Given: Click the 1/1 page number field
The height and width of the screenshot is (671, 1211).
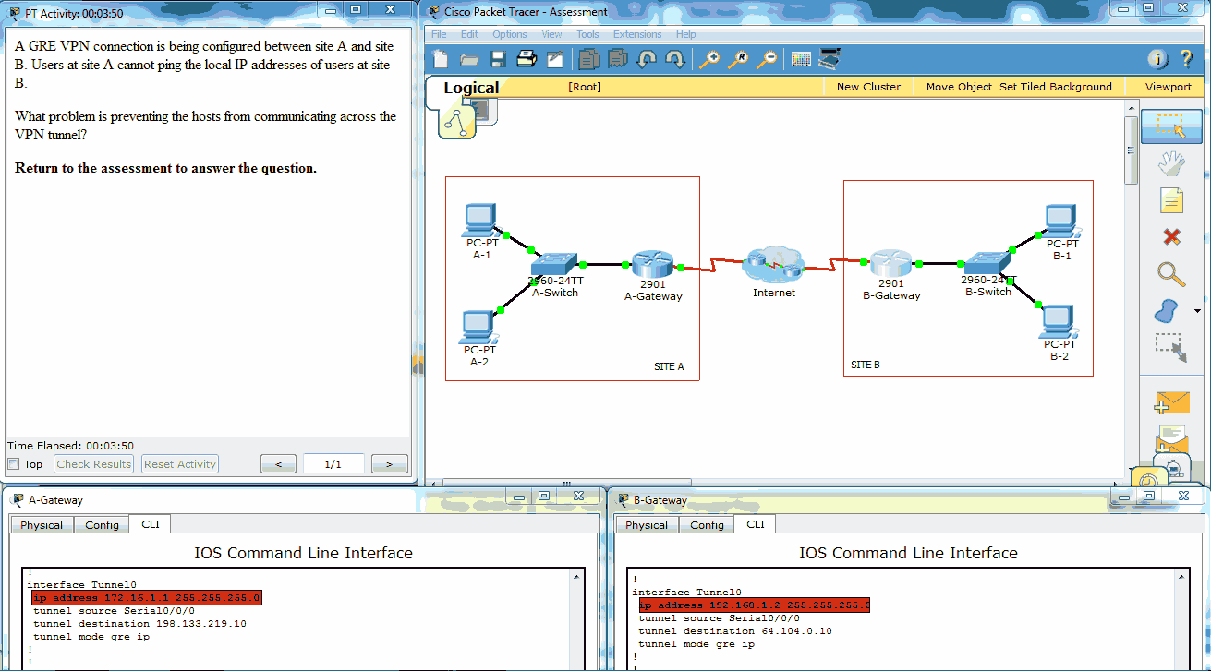Looking at the screenshot, I should tap(333, 464).
